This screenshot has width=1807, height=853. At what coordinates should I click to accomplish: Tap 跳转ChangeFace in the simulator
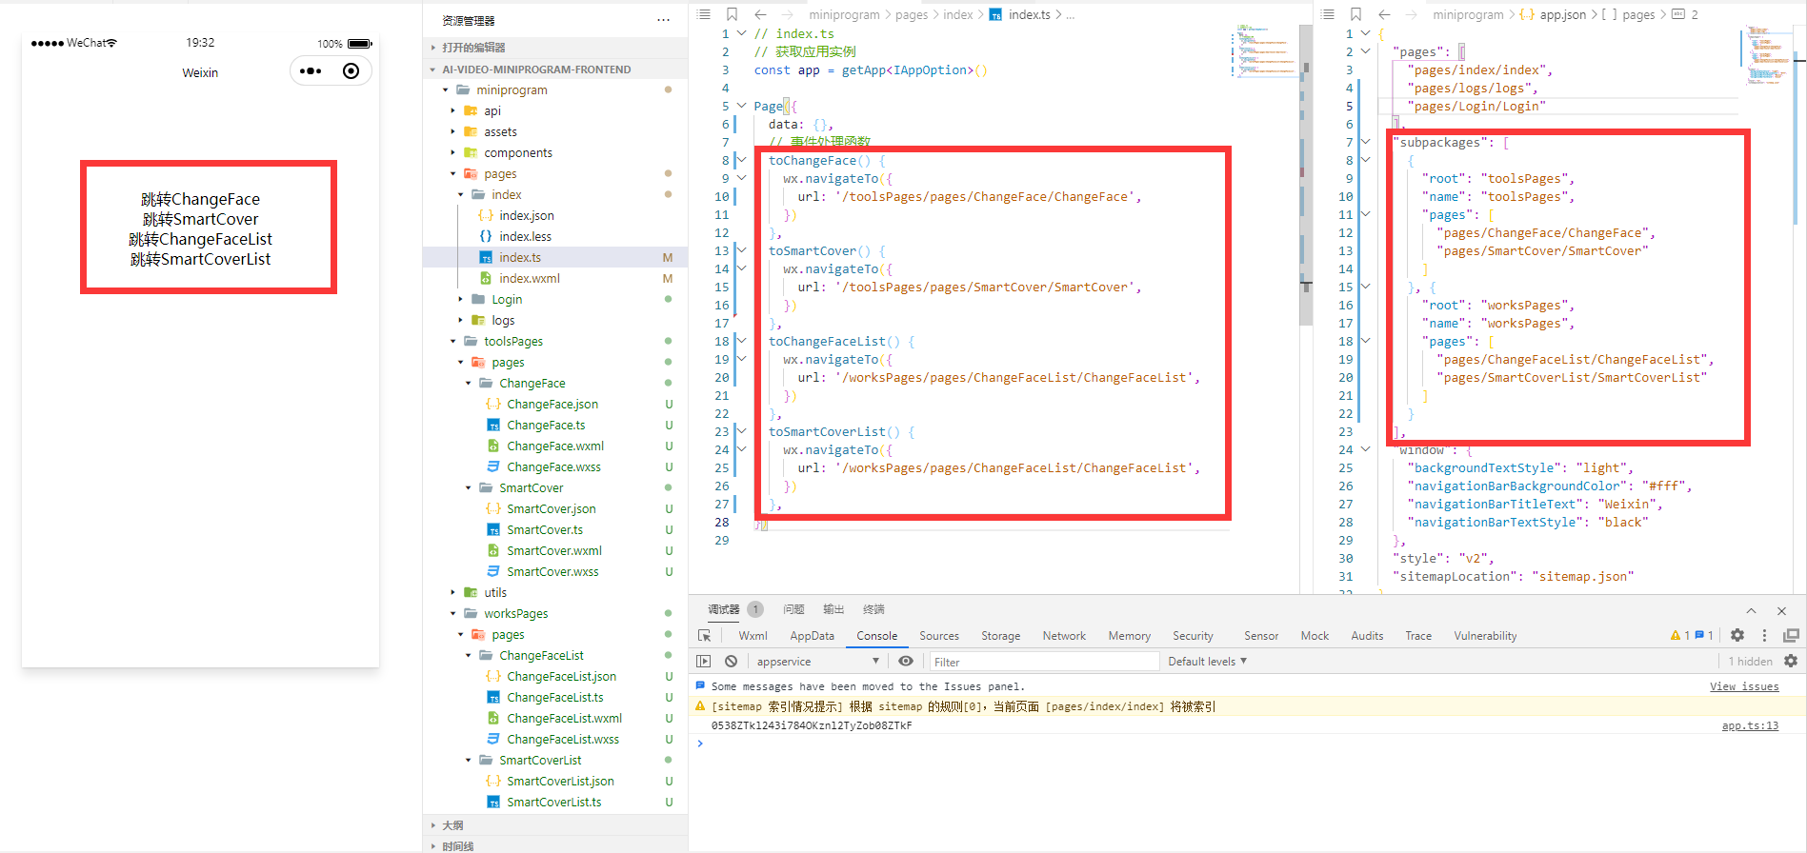click(x=200, y=199)
